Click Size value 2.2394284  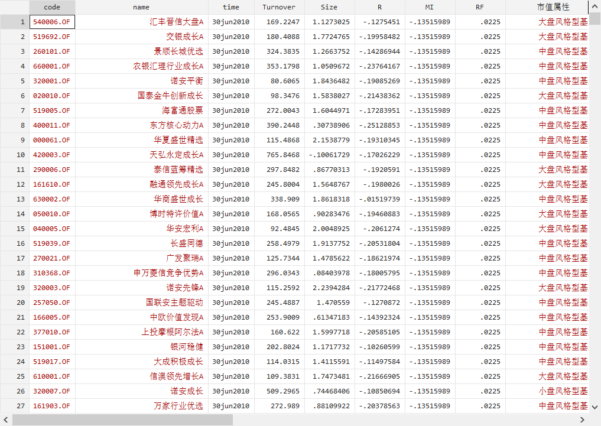pyautogui.click(x=330, y=288)
